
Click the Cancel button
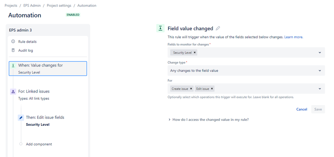302,109
